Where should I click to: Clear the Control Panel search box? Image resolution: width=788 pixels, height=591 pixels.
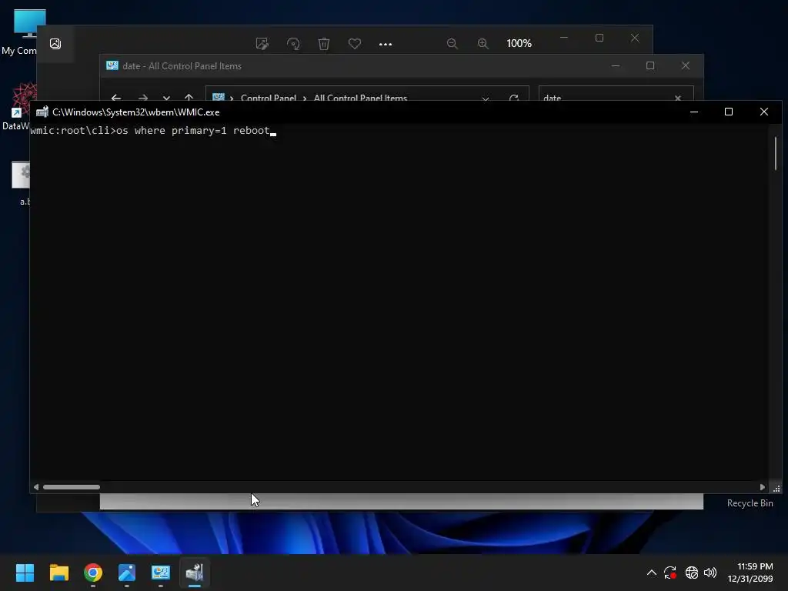[x=678, y=98]
